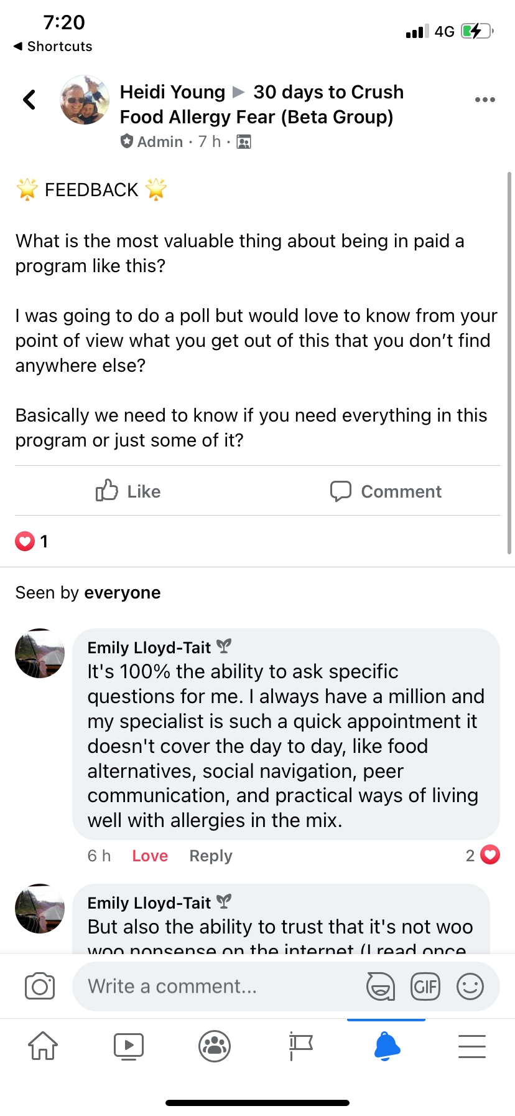This screenshot has height=1116, width=515.
Task: Tap the back arrow icon
Action: [29, 100]
